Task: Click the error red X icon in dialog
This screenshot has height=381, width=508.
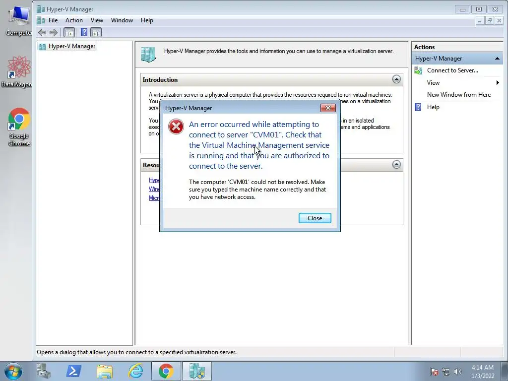Action: tap(176, 127)
